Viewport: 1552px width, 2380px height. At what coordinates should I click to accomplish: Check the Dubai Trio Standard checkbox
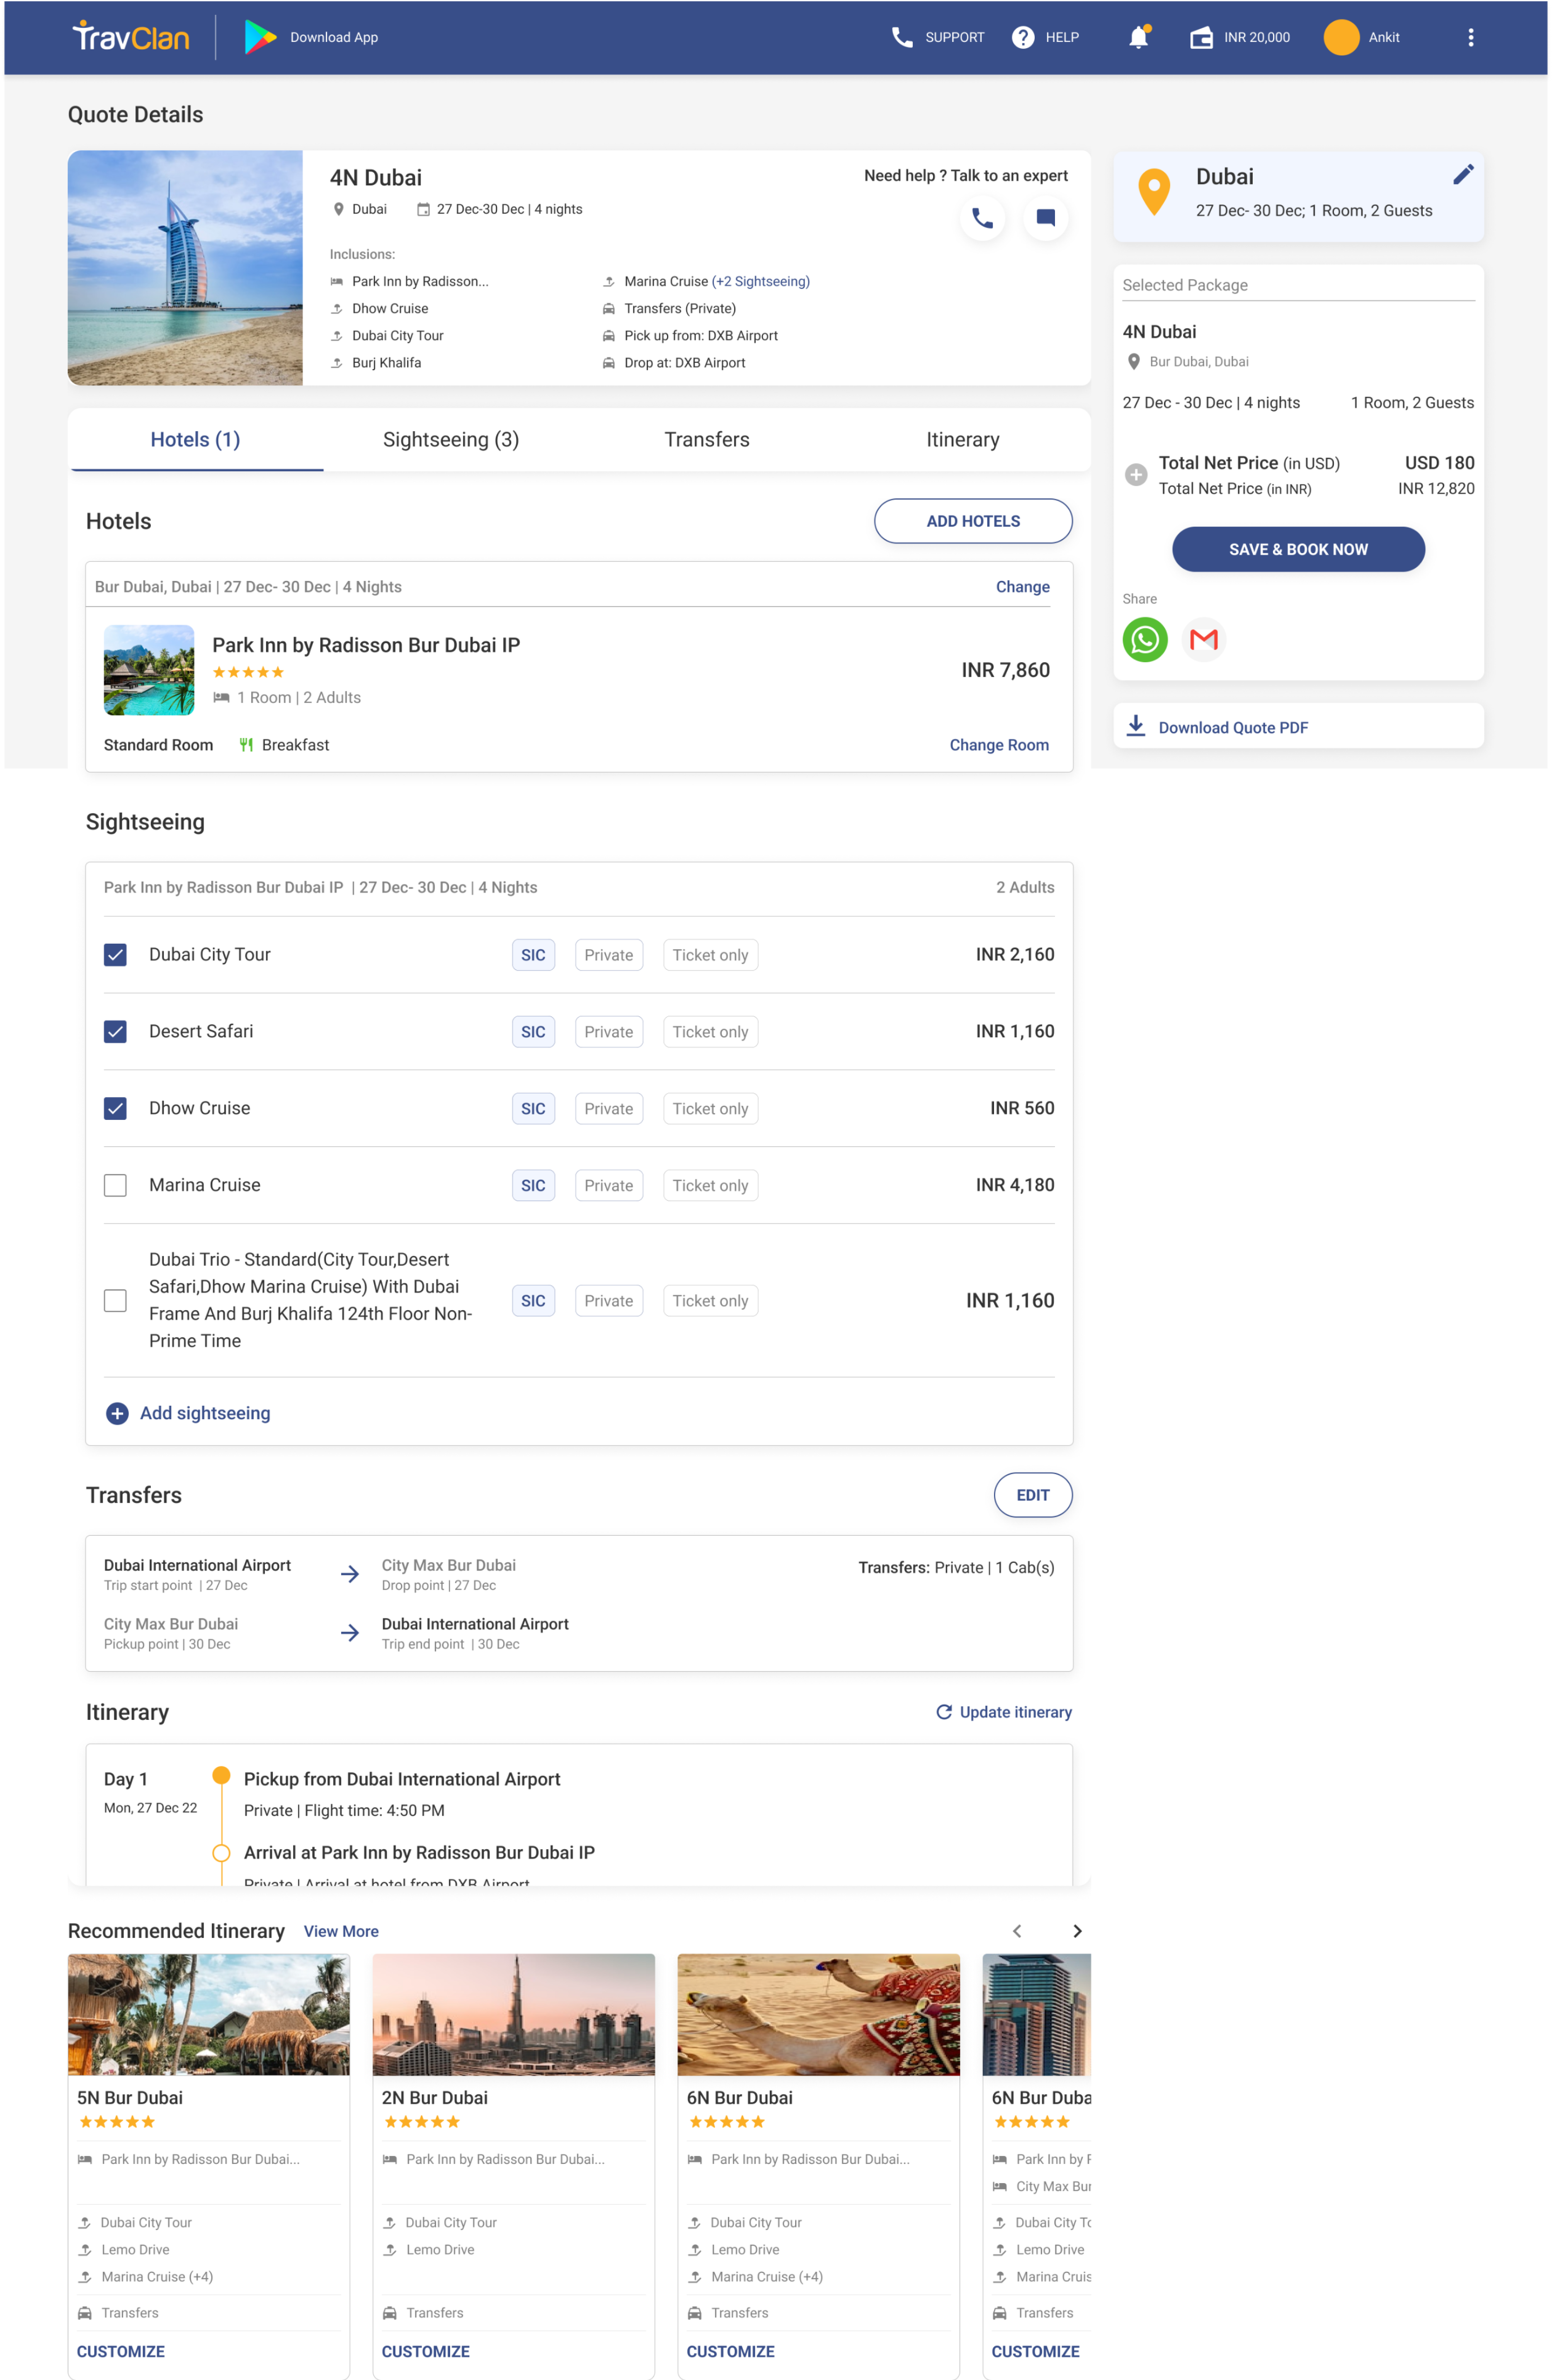tap(115, 1301)
